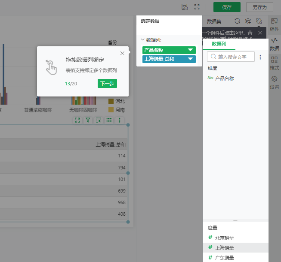Select the 上海销量 measure field
This screenshot has width=281, height=262.
tap(225, 247)
